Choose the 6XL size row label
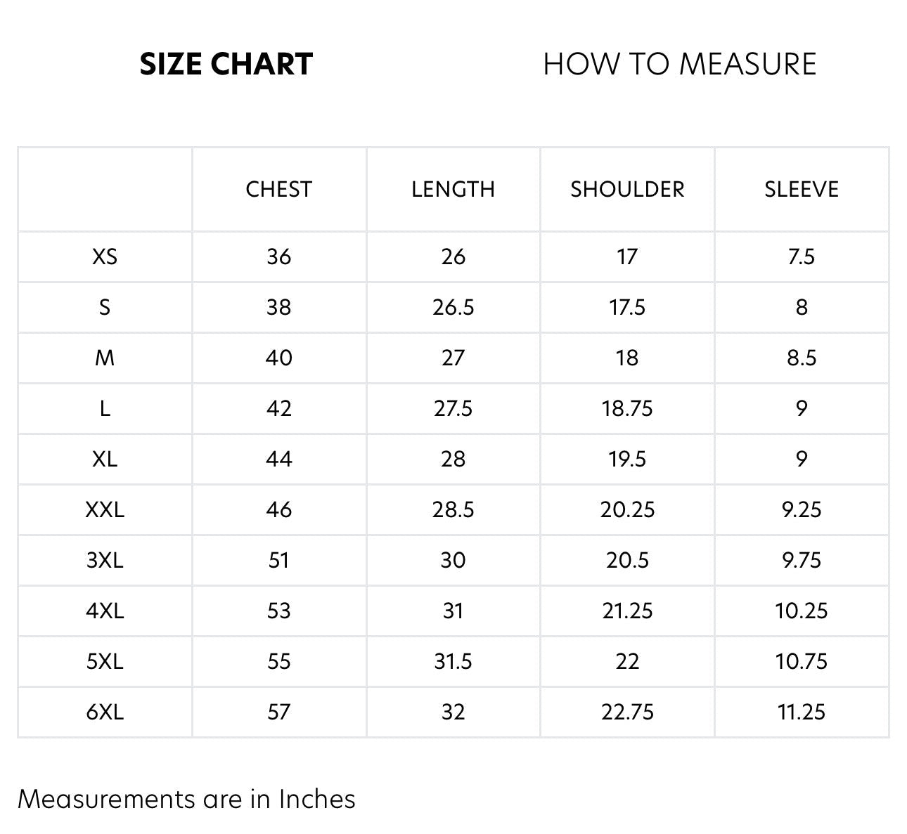The image size is (907, 834). click(x=105, y=712)
